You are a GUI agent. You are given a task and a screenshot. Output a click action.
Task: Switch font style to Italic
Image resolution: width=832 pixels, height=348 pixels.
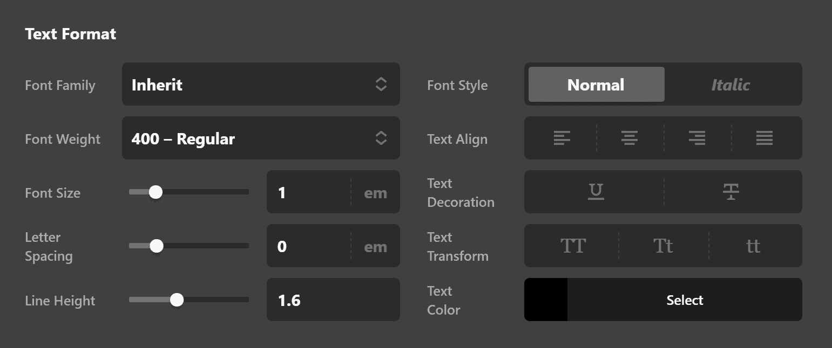pyautogui.click(x=730, y=84)
